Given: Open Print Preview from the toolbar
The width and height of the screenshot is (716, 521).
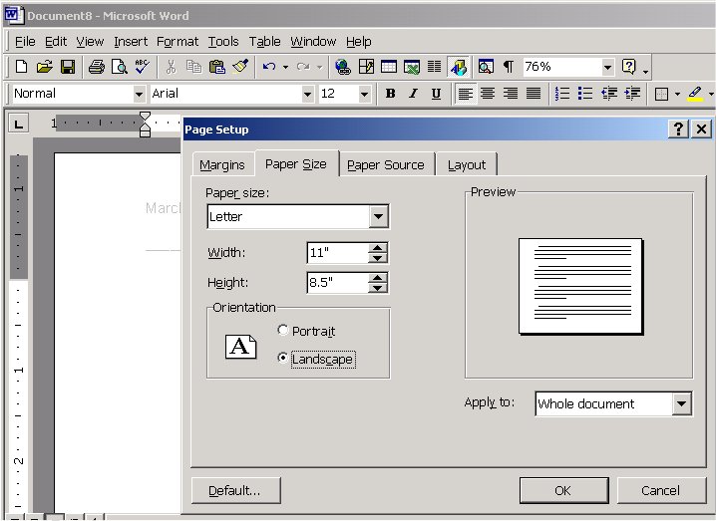Looking at the screenshot, I should (x=119, y=67).
